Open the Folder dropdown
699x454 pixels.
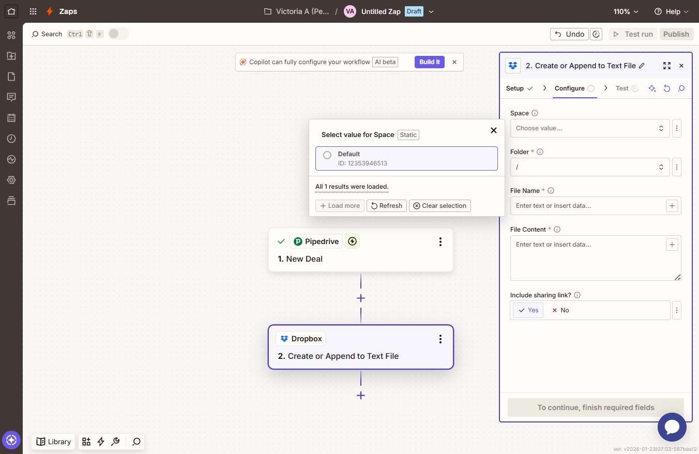click(590, 167)
